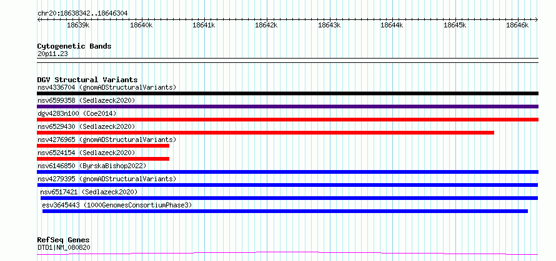Select the blue esv3645443 variant bar
Viewport: 556px width, 261px height.
click(285, 211)
